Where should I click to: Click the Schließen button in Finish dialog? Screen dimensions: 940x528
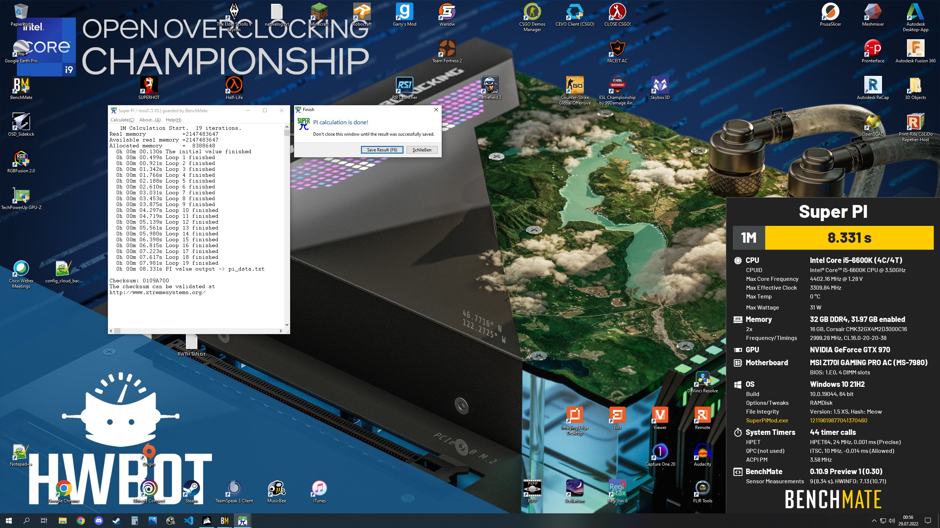tap(422, 150)
